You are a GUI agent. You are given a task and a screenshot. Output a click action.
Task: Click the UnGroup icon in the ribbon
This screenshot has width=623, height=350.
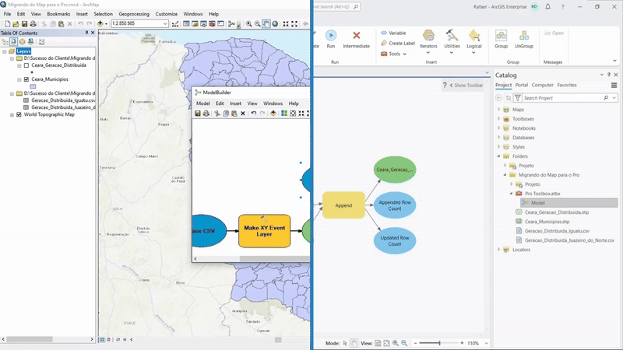pos(524,40)
